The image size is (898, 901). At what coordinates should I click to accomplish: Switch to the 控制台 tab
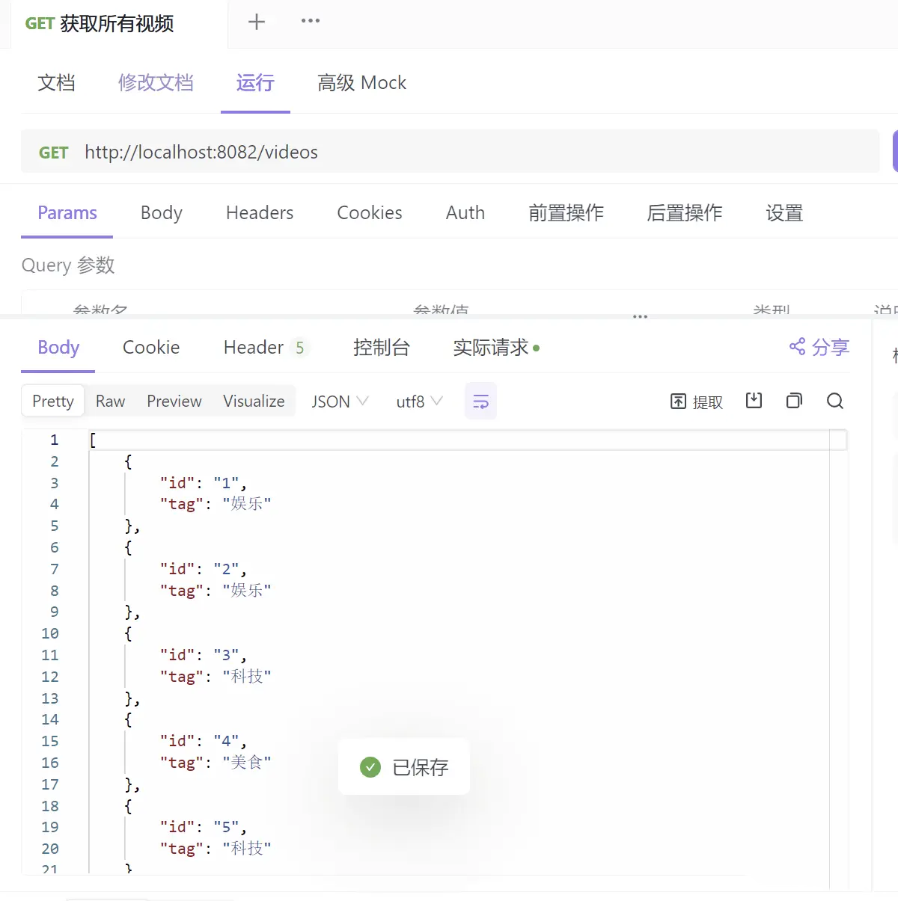382,348
